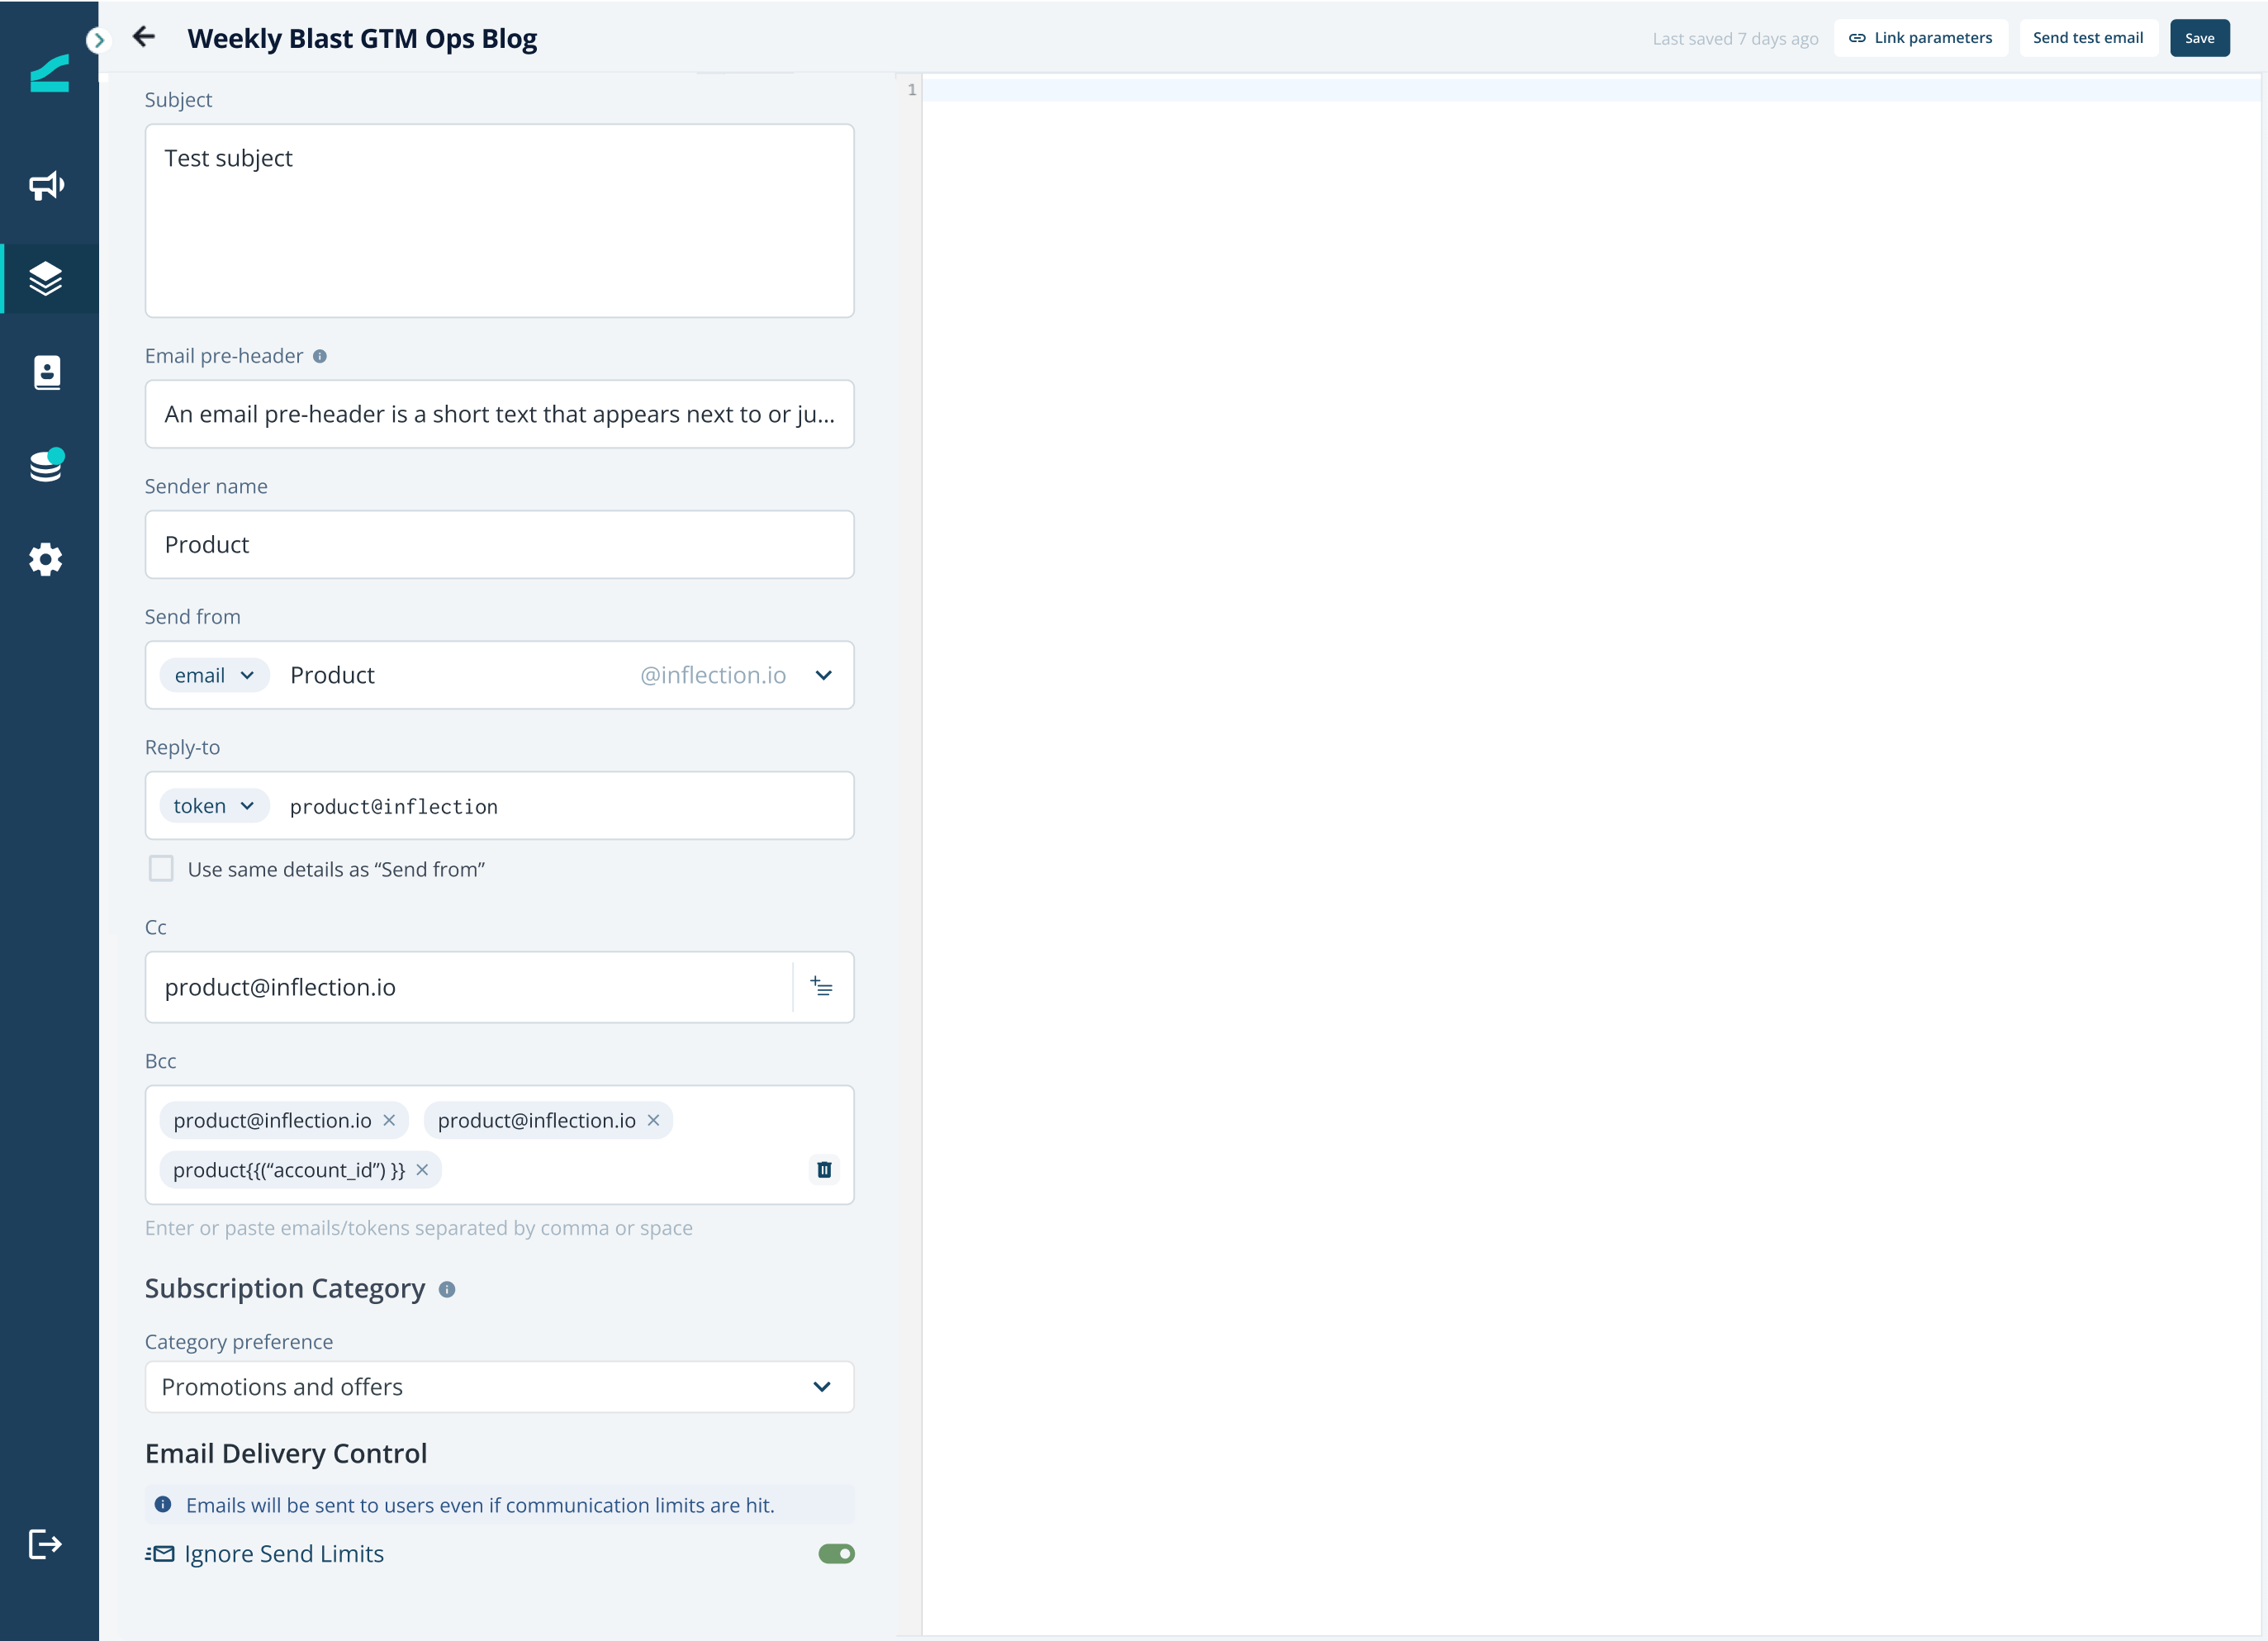Open the Campaigns megaphone icon
This screenshot has height=1641, width=2268.
[46, 185]
